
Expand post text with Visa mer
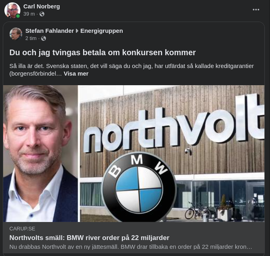pyautogui.click(x=76, y=74)
